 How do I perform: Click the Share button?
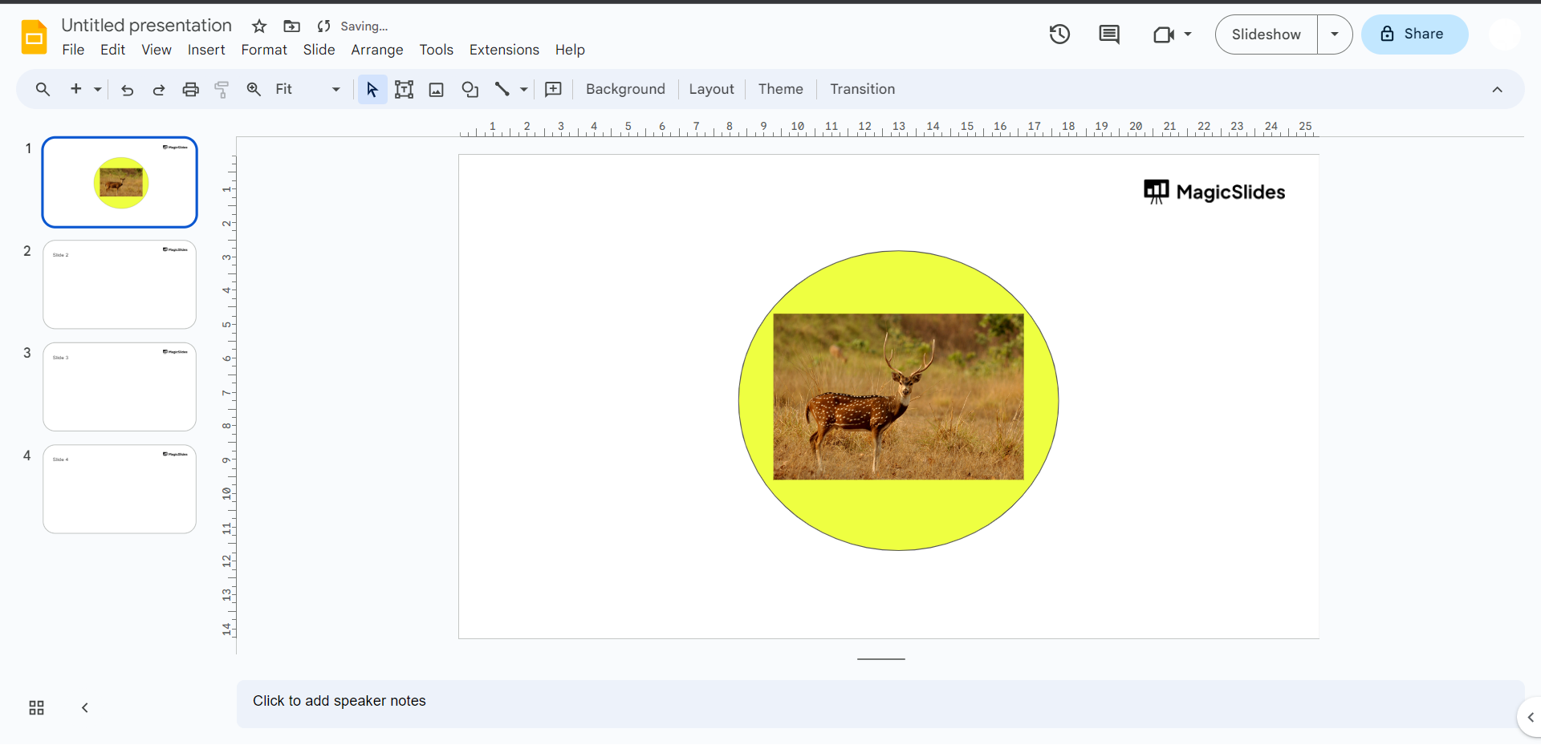click(1414, 34)
